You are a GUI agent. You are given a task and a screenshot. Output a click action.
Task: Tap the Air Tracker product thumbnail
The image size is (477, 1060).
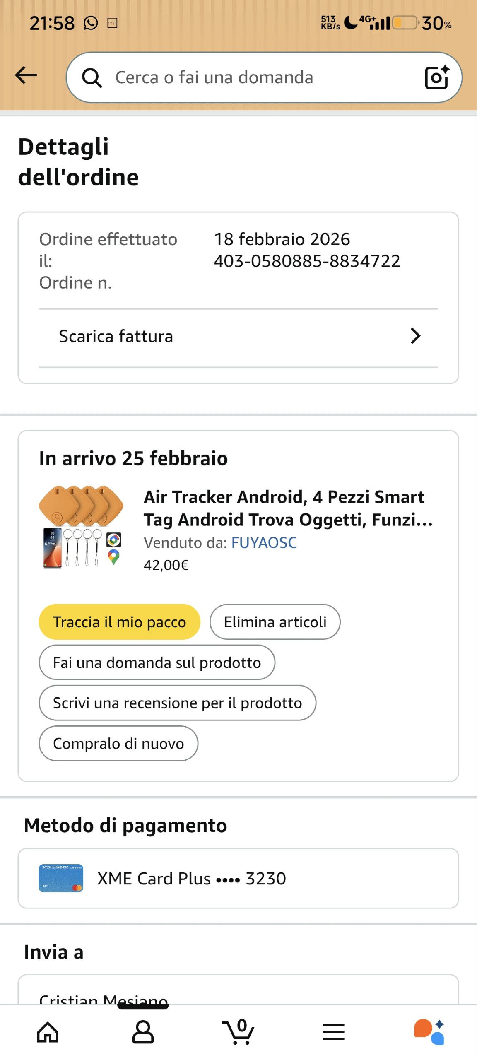coord(81,526)
